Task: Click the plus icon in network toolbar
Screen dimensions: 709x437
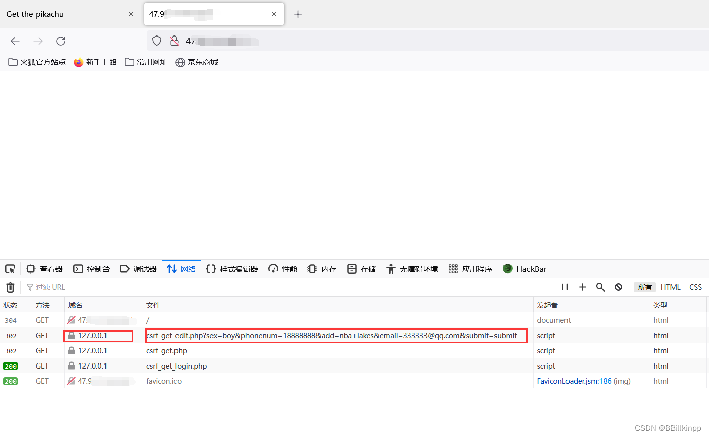Action: (x=583, y=287)
